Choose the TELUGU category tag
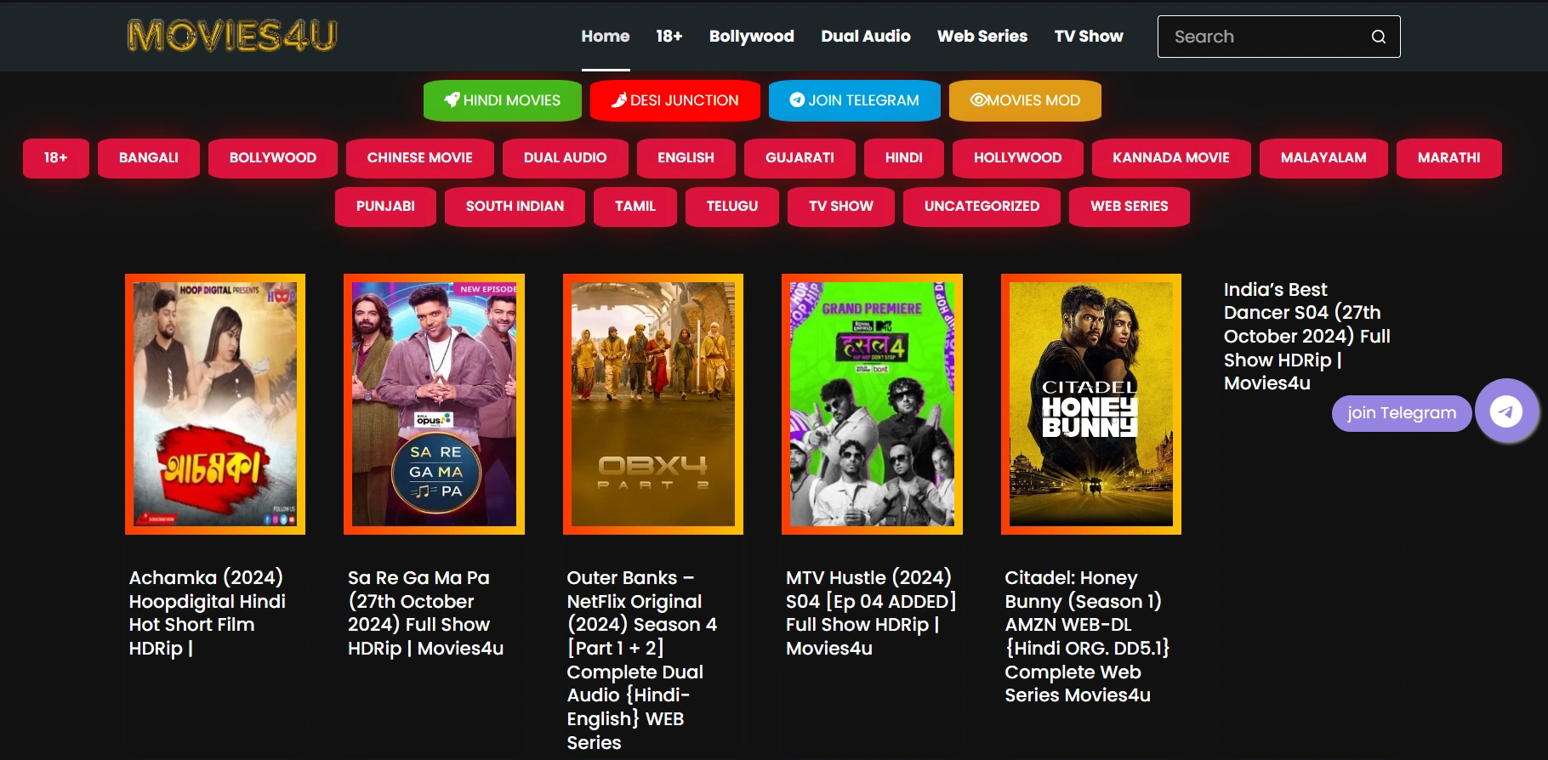1548x760 pixels. 732,207
